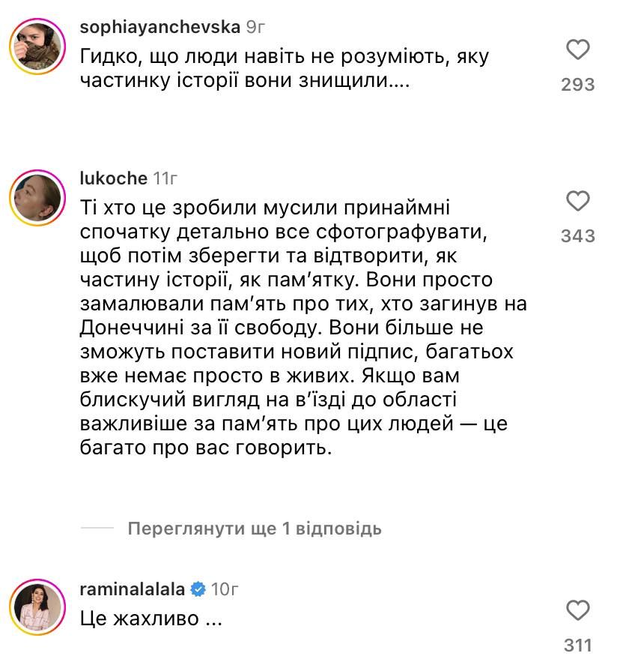
Task: Click the "11г" timestamp beside lukoche
Action: (165, 179)
